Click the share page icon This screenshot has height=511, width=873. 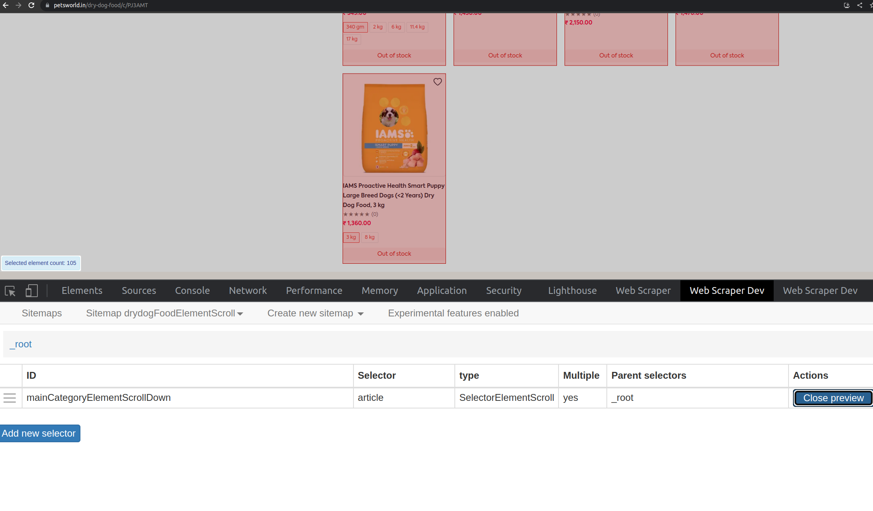click(x=860, y=5)
